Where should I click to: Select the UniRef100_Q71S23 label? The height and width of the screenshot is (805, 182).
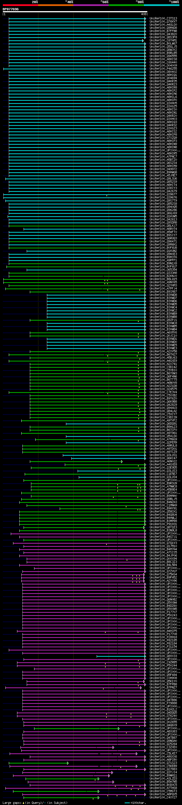pos(163,763)
